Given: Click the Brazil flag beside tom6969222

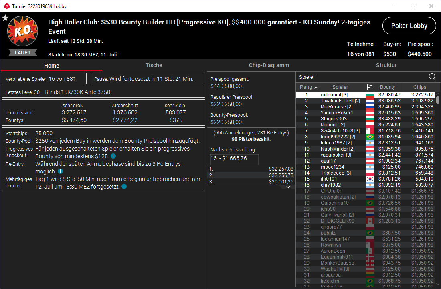Looking at the screenshot, I should (370, 137).
